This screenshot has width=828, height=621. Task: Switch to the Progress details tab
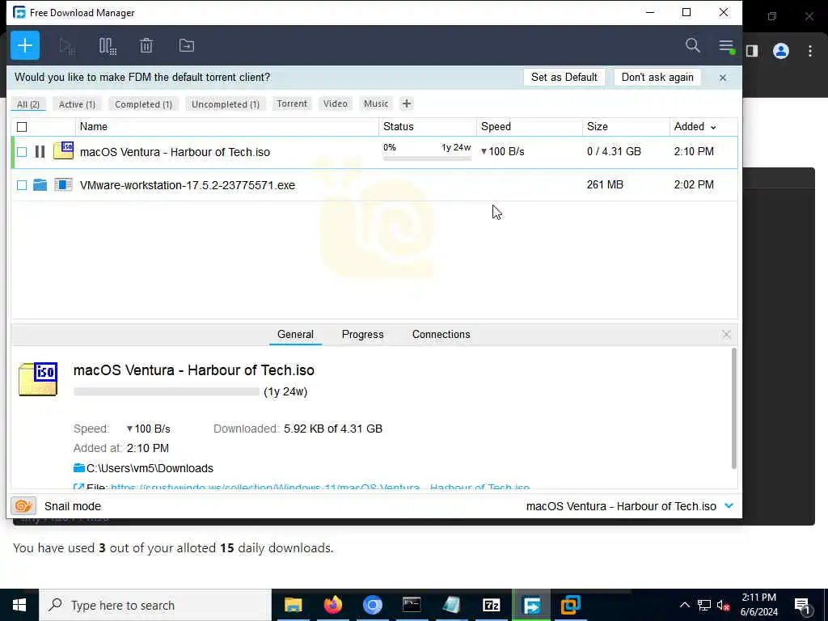point(363,334)
